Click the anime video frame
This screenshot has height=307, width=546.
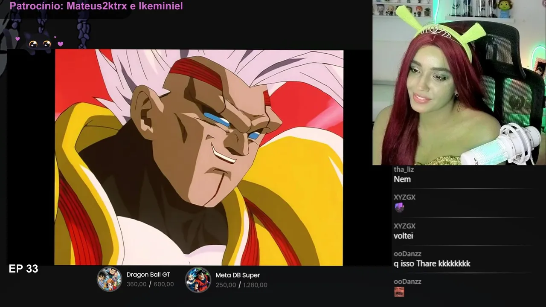[x=199, y=157]
